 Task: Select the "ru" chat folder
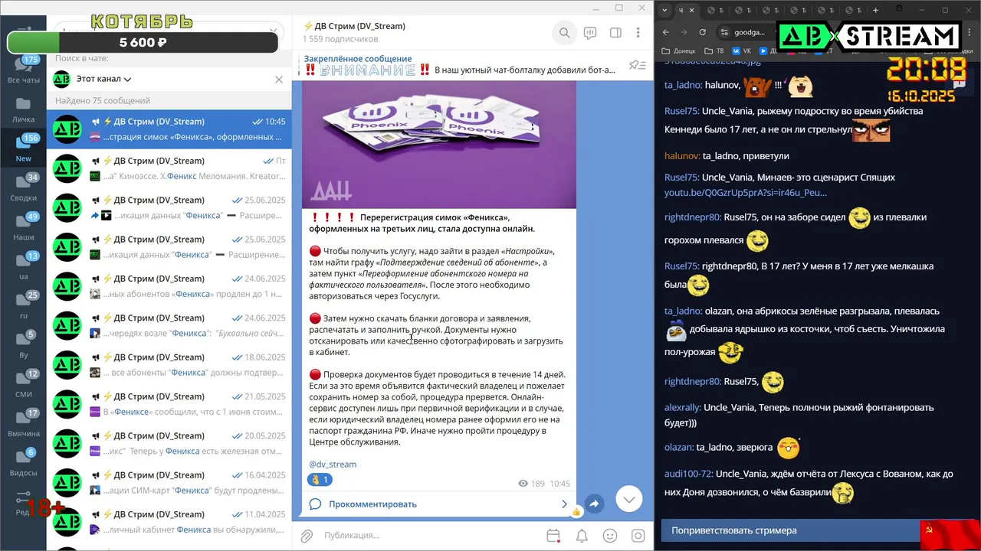(x=24, y=306)
